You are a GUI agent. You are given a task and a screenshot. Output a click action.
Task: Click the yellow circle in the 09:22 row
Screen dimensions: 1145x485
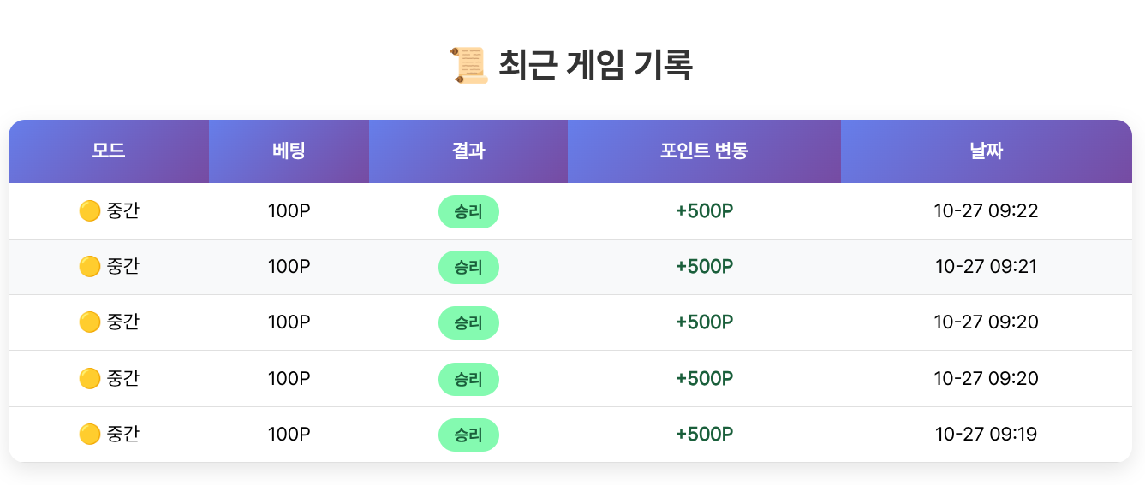tap(89, 210)
